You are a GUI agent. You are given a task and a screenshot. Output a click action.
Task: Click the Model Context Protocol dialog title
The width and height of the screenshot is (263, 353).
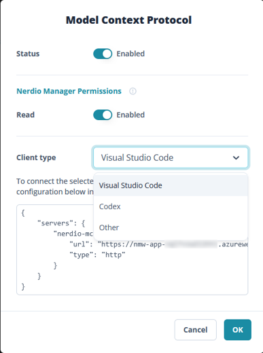click(128, 20)
